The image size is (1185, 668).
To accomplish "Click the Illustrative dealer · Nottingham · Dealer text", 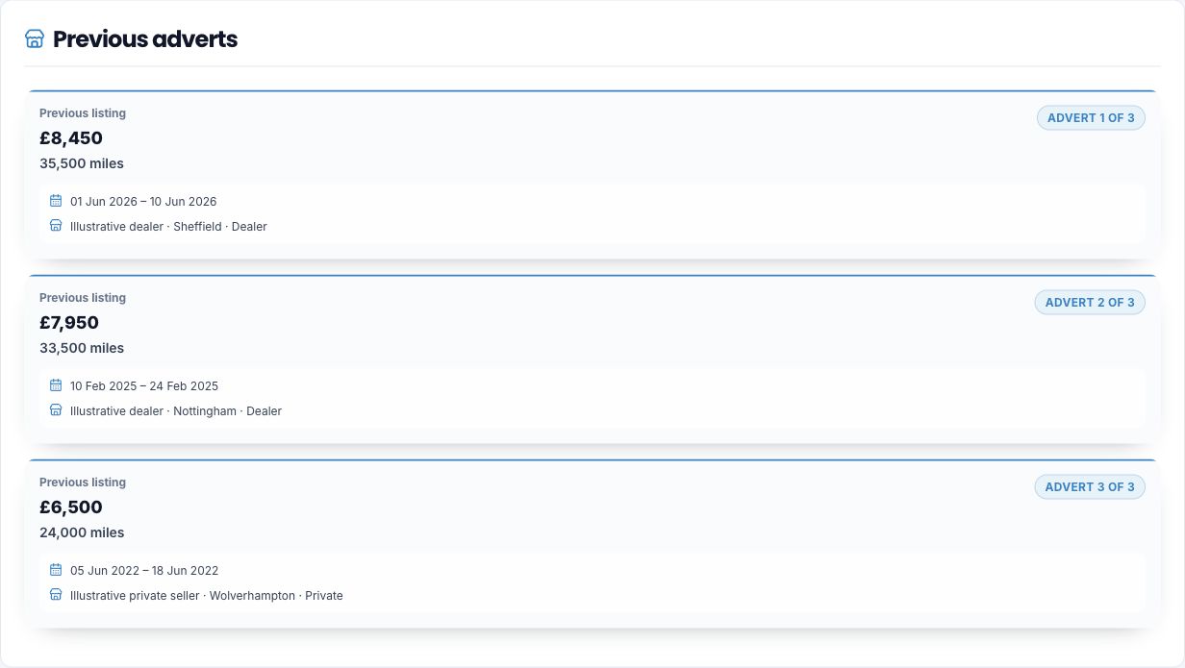I will [176, 411].
